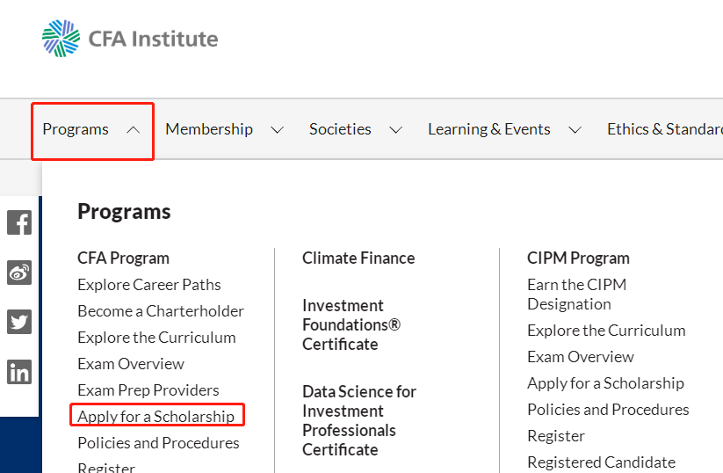723x473 pixels.
Task: Open Apply for a Scholarship under CFA Program
Action: click(x=155, y=416)
